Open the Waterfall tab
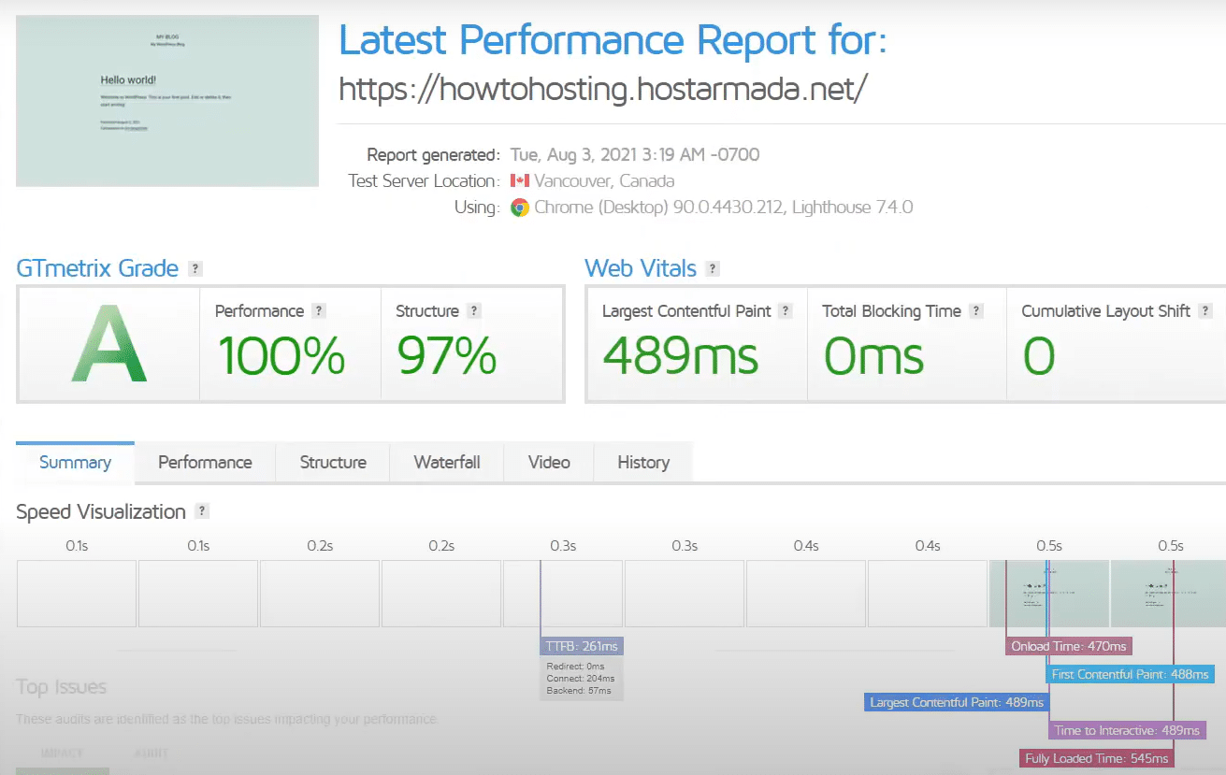1226x775 pixels. click(447, 462)
